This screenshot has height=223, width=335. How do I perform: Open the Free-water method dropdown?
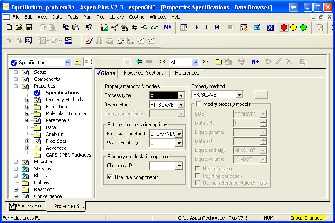(x=179, y=134)
